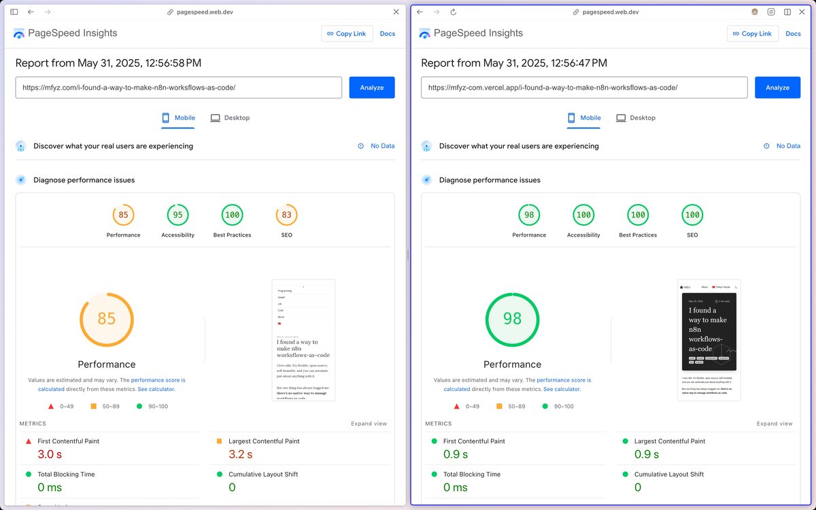Toggle the sidebar icon in left browser window
This screenshot has width=816, height=510.
(13, 12)
